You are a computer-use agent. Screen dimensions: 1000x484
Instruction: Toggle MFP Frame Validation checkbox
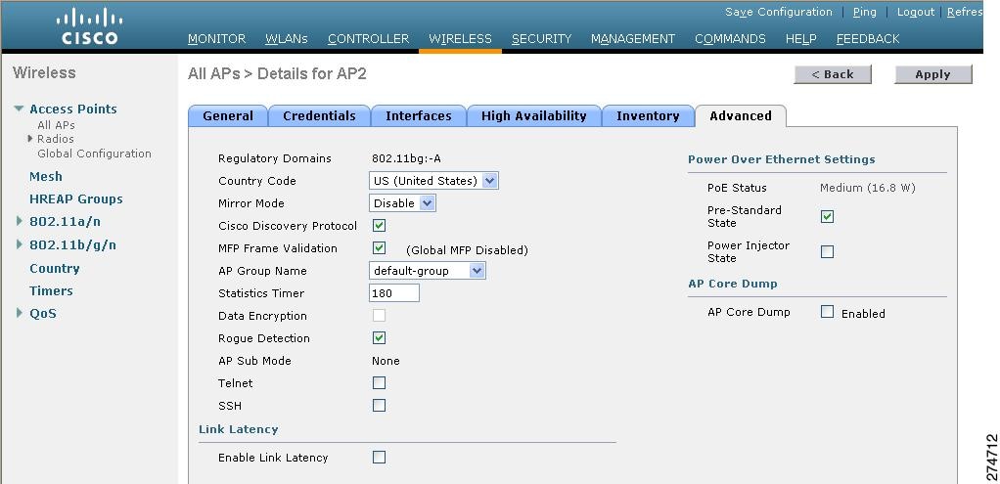pyautogui.click(x=379, y=248)
